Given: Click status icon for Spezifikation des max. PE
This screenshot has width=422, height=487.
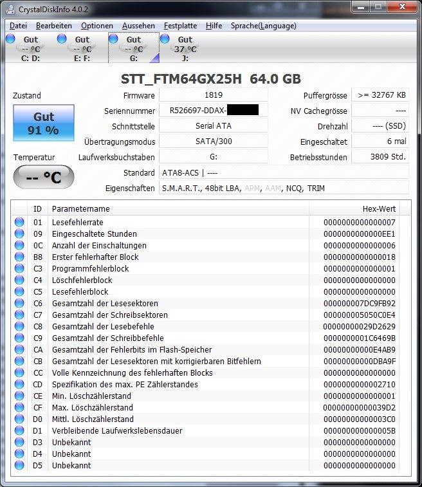Looking at the screenshot, I should coord(19,384).
